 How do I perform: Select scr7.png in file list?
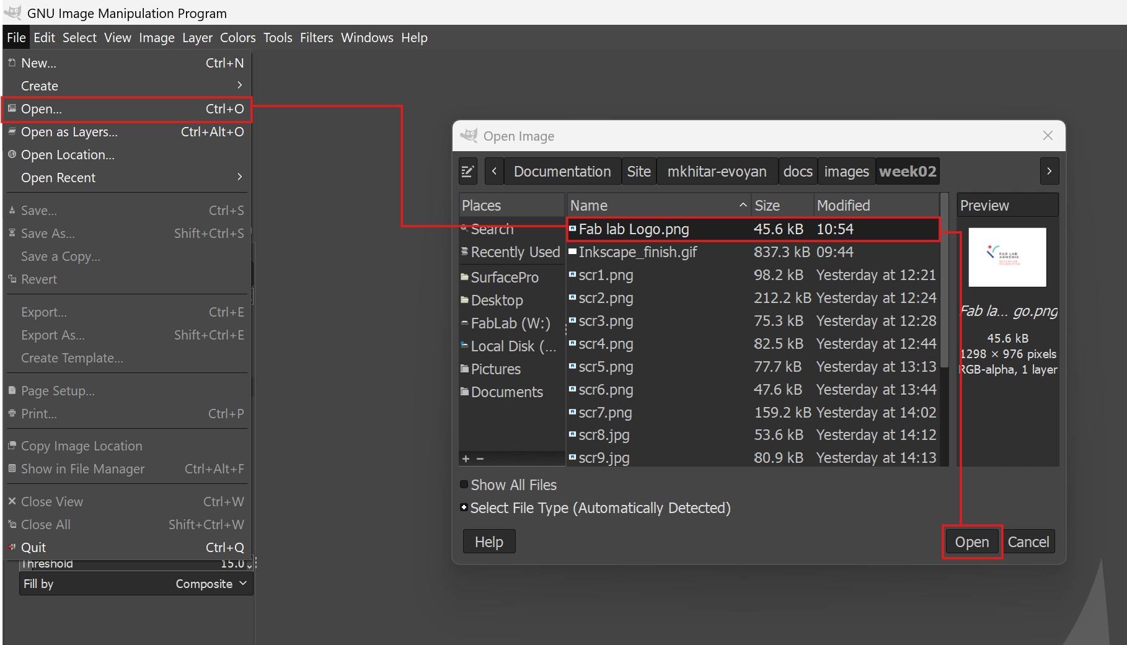753,413
